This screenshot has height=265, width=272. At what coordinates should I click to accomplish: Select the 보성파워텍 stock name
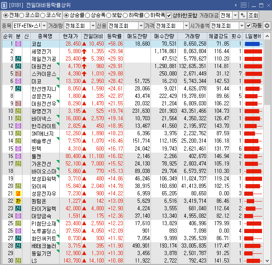tap(44, 179)
